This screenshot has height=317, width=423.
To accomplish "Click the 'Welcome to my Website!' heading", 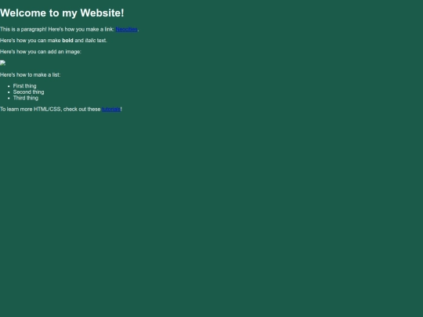I will point(62,13).
